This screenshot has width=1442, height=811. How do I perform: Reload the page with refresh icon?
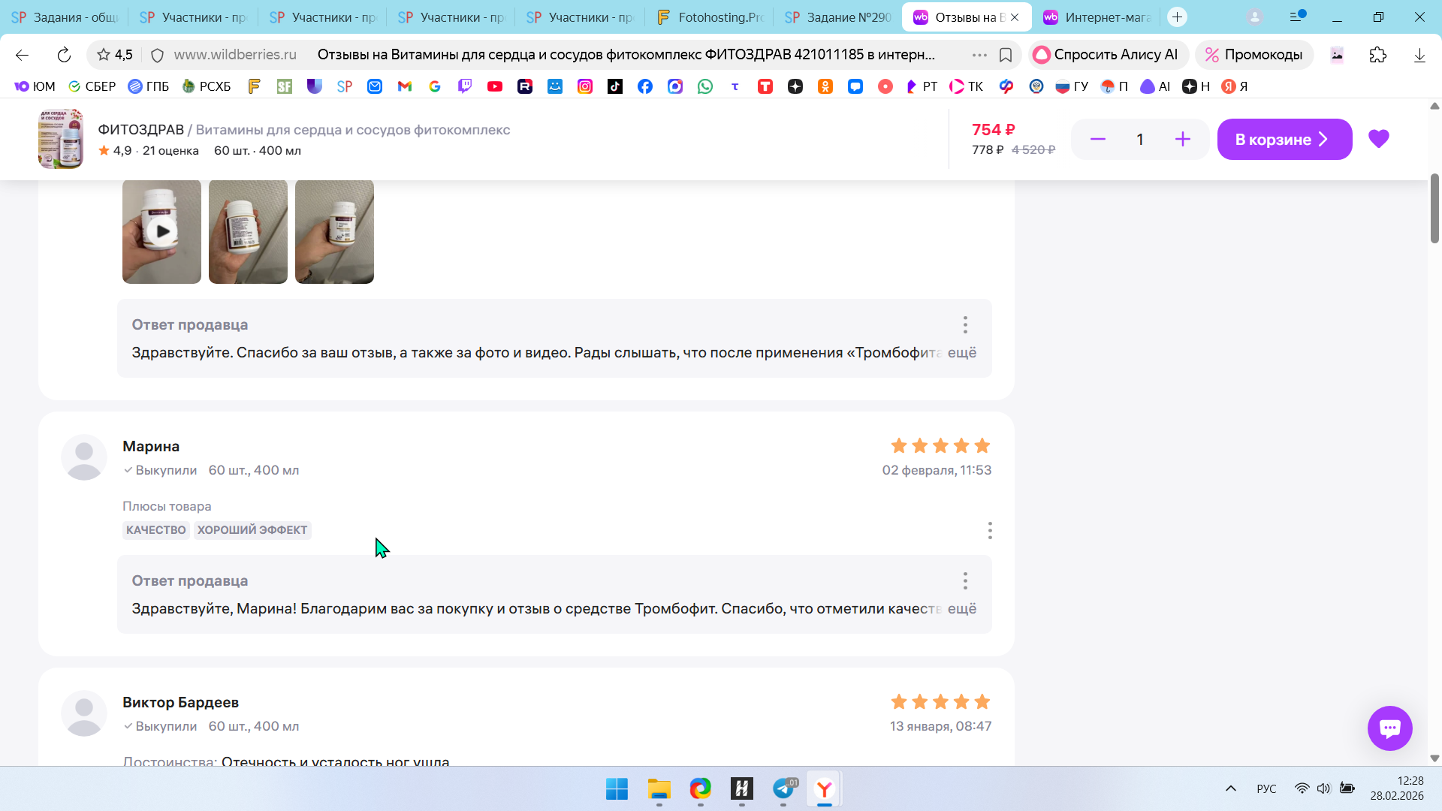(x=64, y=55)
